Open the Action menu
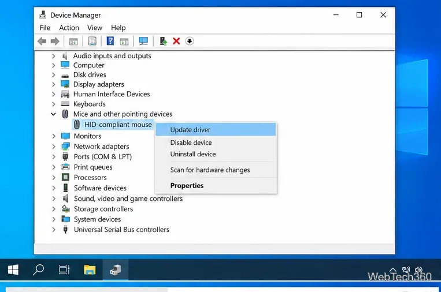 point(69,28)
